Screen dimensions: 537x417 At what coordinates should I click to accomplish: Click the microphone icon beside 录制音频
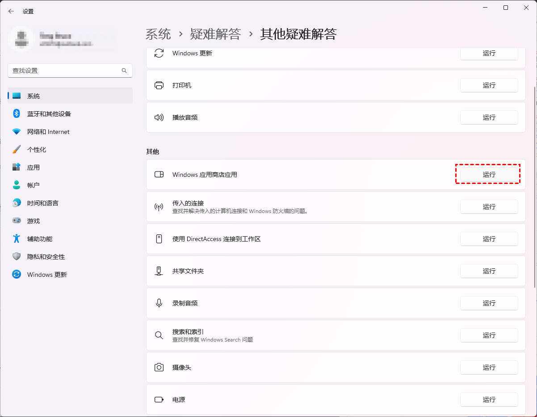(159, 303)
